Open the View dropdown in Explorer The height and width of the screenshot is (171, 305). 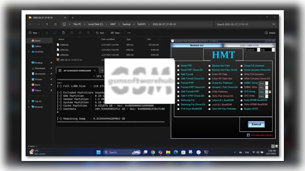click(x=116, y=33)
